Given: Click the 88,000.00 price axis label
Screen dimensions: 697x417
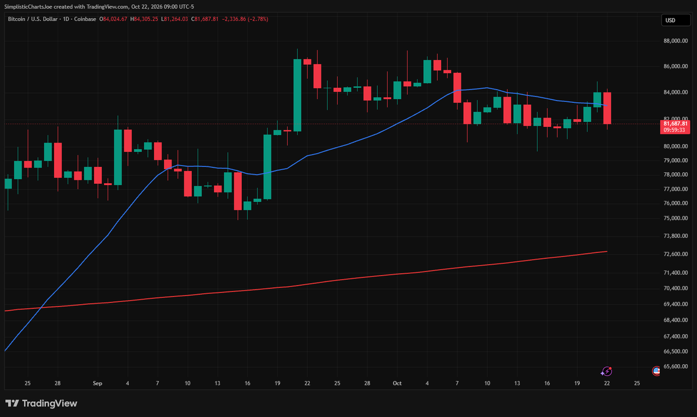Looking at the screenshot, I should (x=675, y=41).
